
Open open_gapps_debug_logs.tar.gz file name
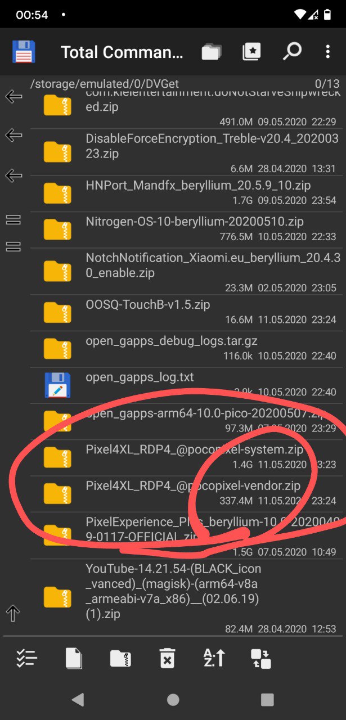[x=172, y=341]
